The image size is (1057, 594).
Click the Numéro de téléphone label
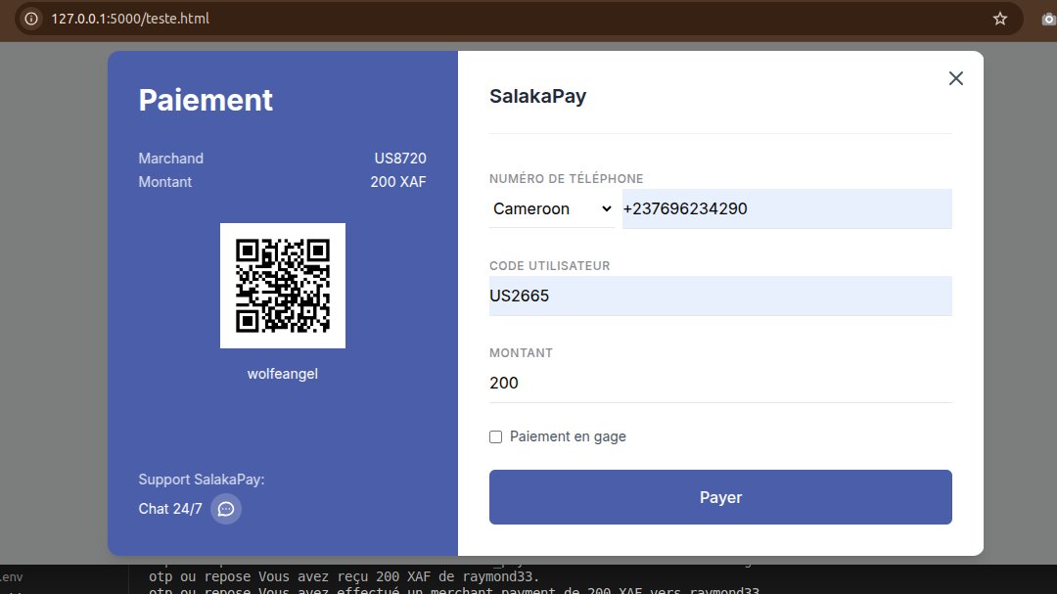click(567, 179)
